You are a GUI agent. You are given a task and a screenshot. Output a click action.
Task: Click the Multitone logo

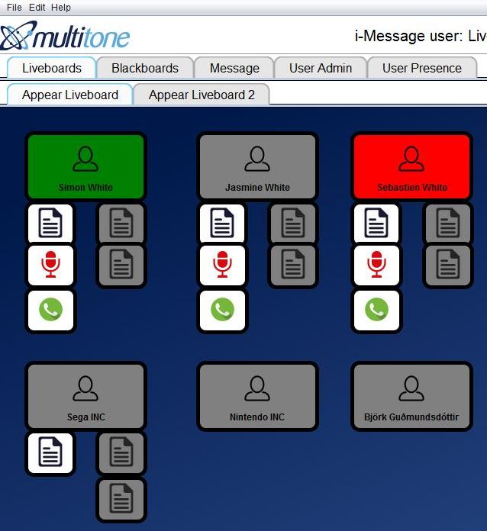tap(65, 35)
